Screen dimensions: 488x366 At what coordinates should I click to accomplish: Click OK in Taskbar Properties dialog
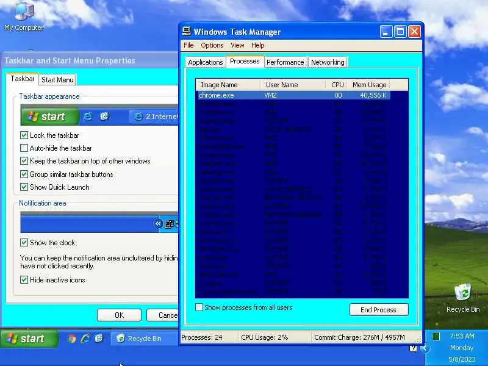119,315
